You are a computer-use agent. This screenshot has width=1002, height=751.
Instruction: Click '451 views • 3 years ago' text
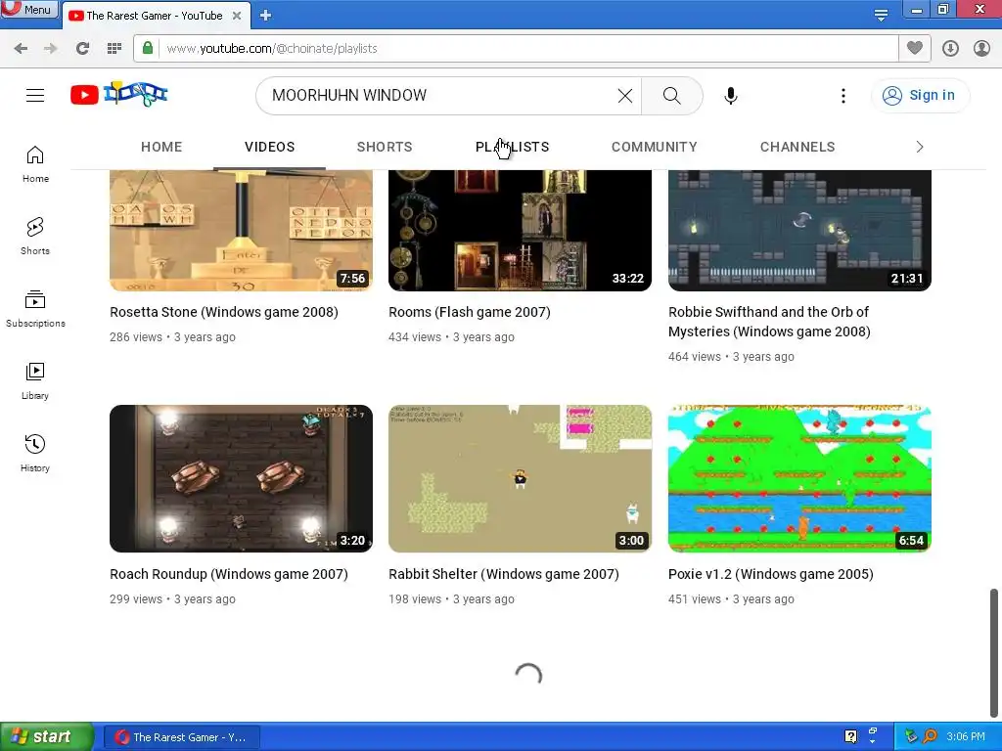731,599
